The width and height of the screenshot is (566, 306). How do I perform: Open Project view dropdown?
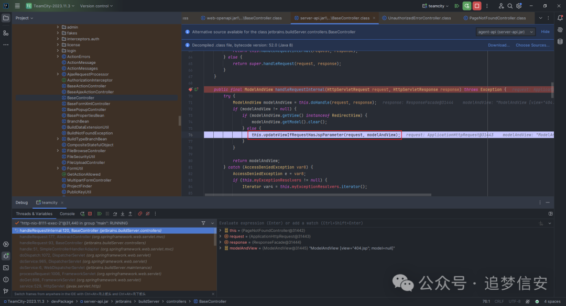24,18
